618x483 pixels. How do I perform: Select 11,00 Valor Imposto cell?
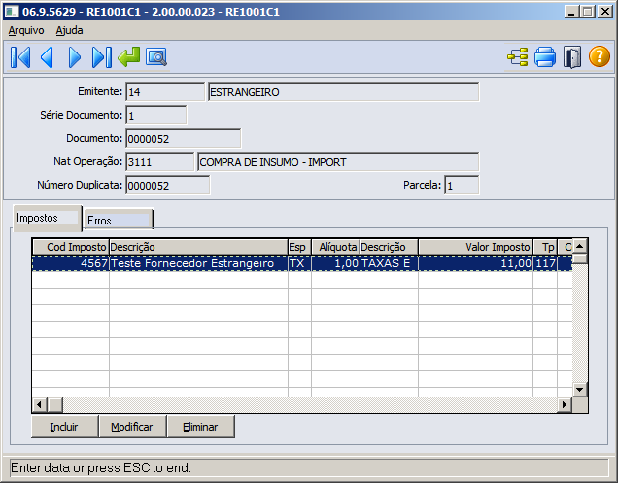pos(476,263)
